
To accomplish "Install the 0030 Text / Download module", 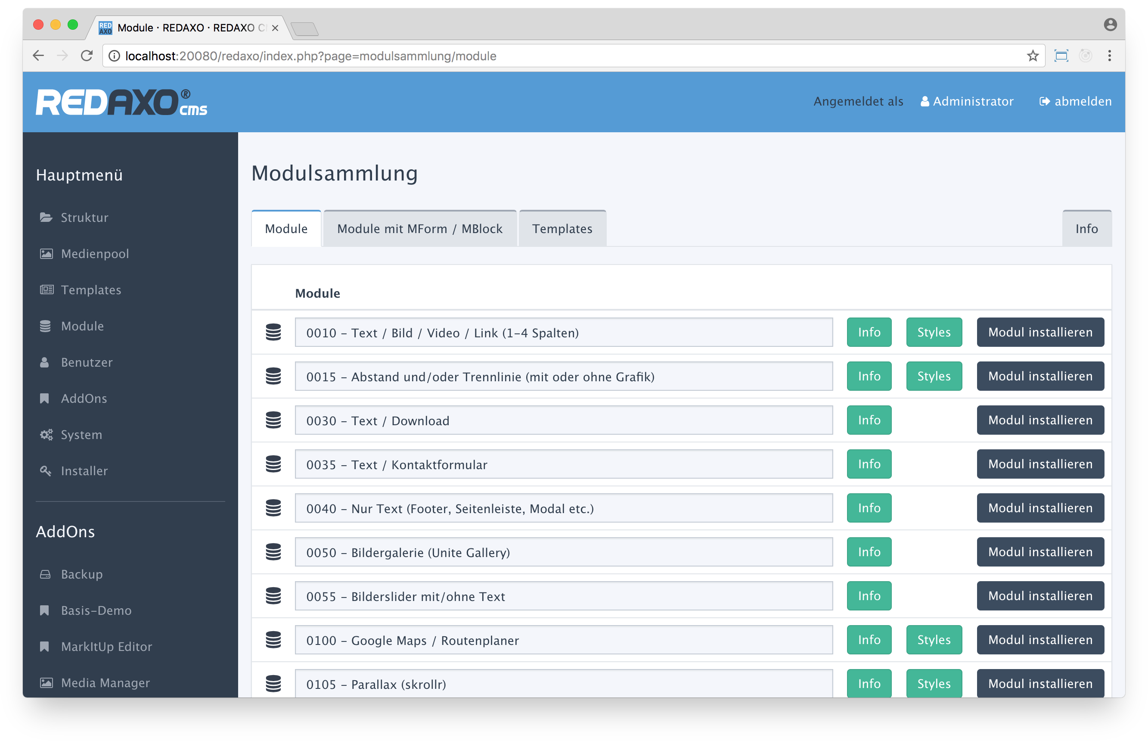I will (1040, 420).
